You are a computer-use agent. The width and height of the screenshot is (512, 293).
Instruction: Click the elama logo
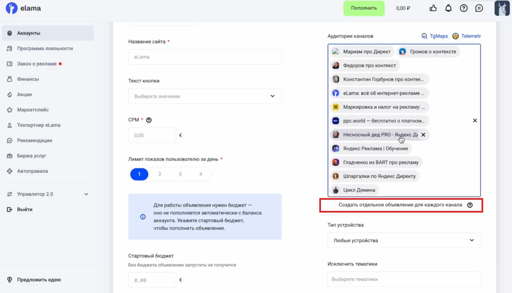(23, 8)
